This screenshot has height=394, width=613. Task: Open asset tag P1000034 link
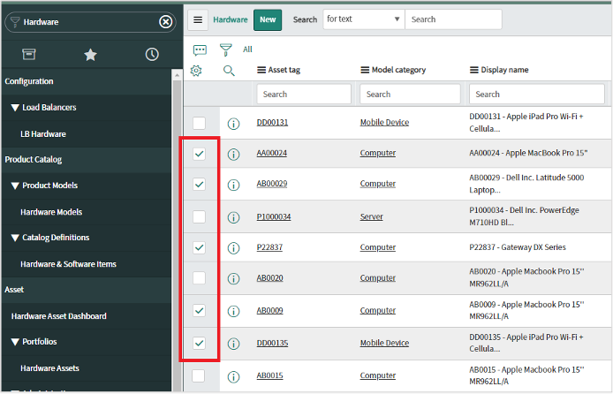click(x=274, y=216)
